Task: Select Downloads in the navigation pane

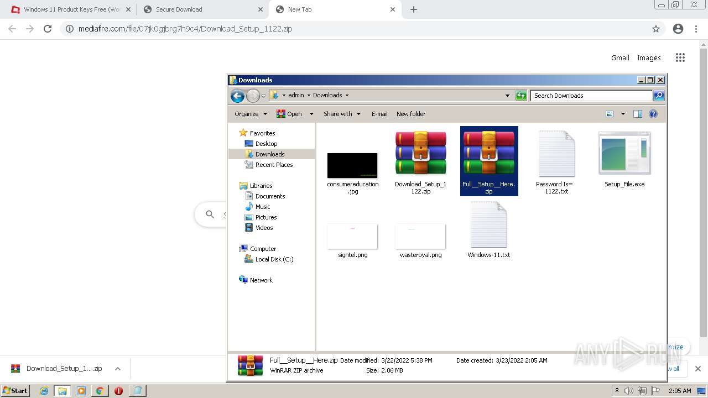Action: point(270,154)
